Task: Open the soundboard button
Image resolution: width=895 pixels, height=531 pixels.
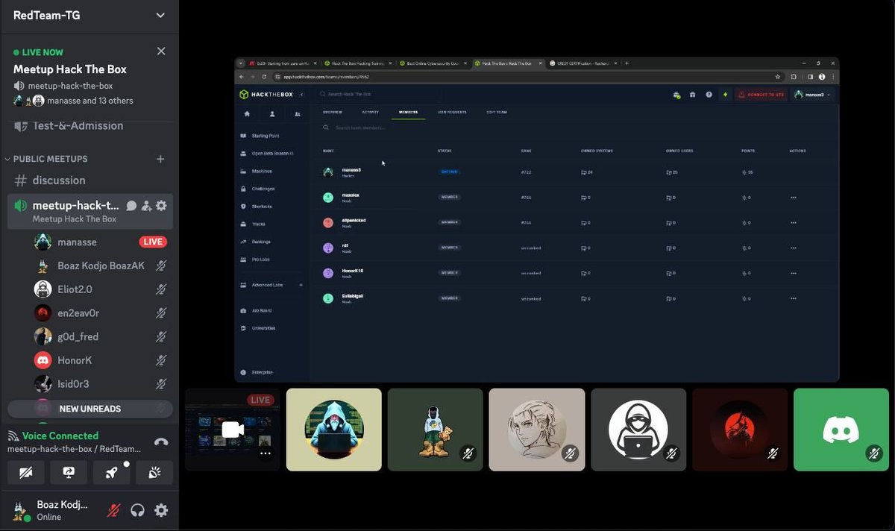Action: pos(154,472)
